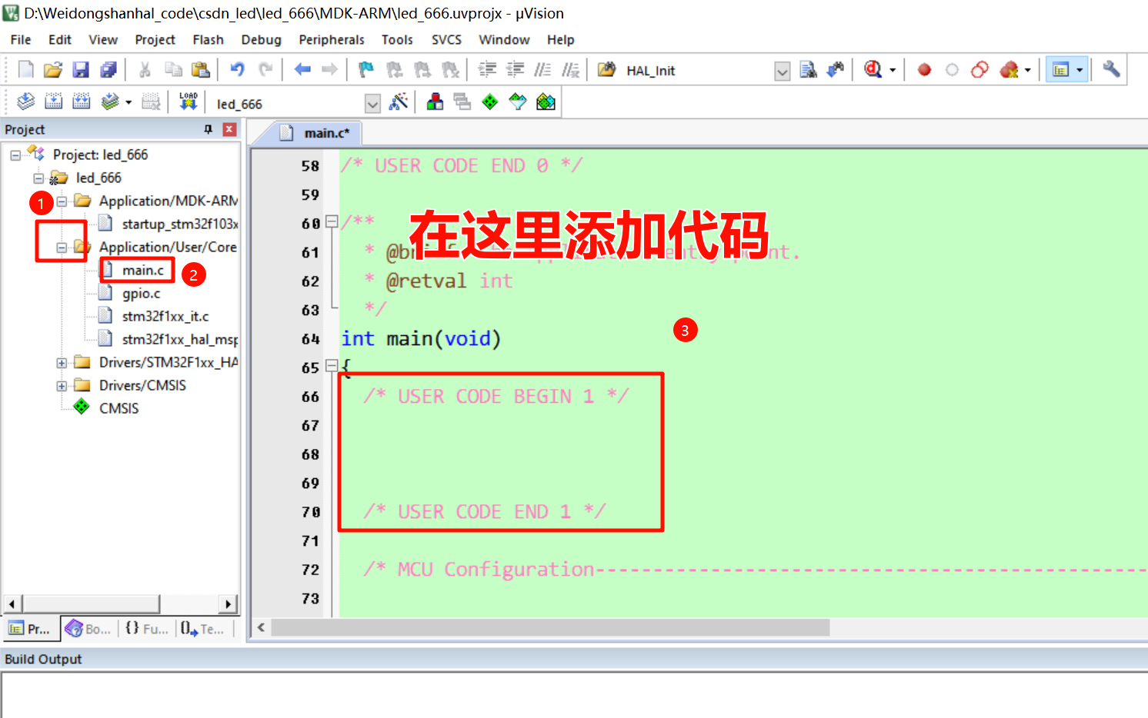Collapse the Application/MDK-ARM group
The image size is (1148, 718).
click(62, 201)
